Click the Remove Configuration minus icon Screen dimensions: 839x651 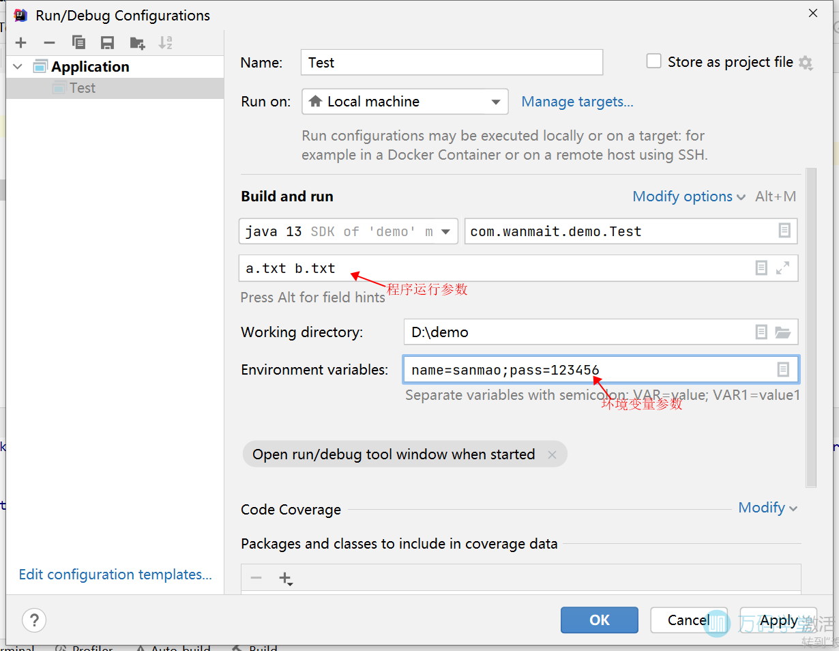[x=49, y=43]
